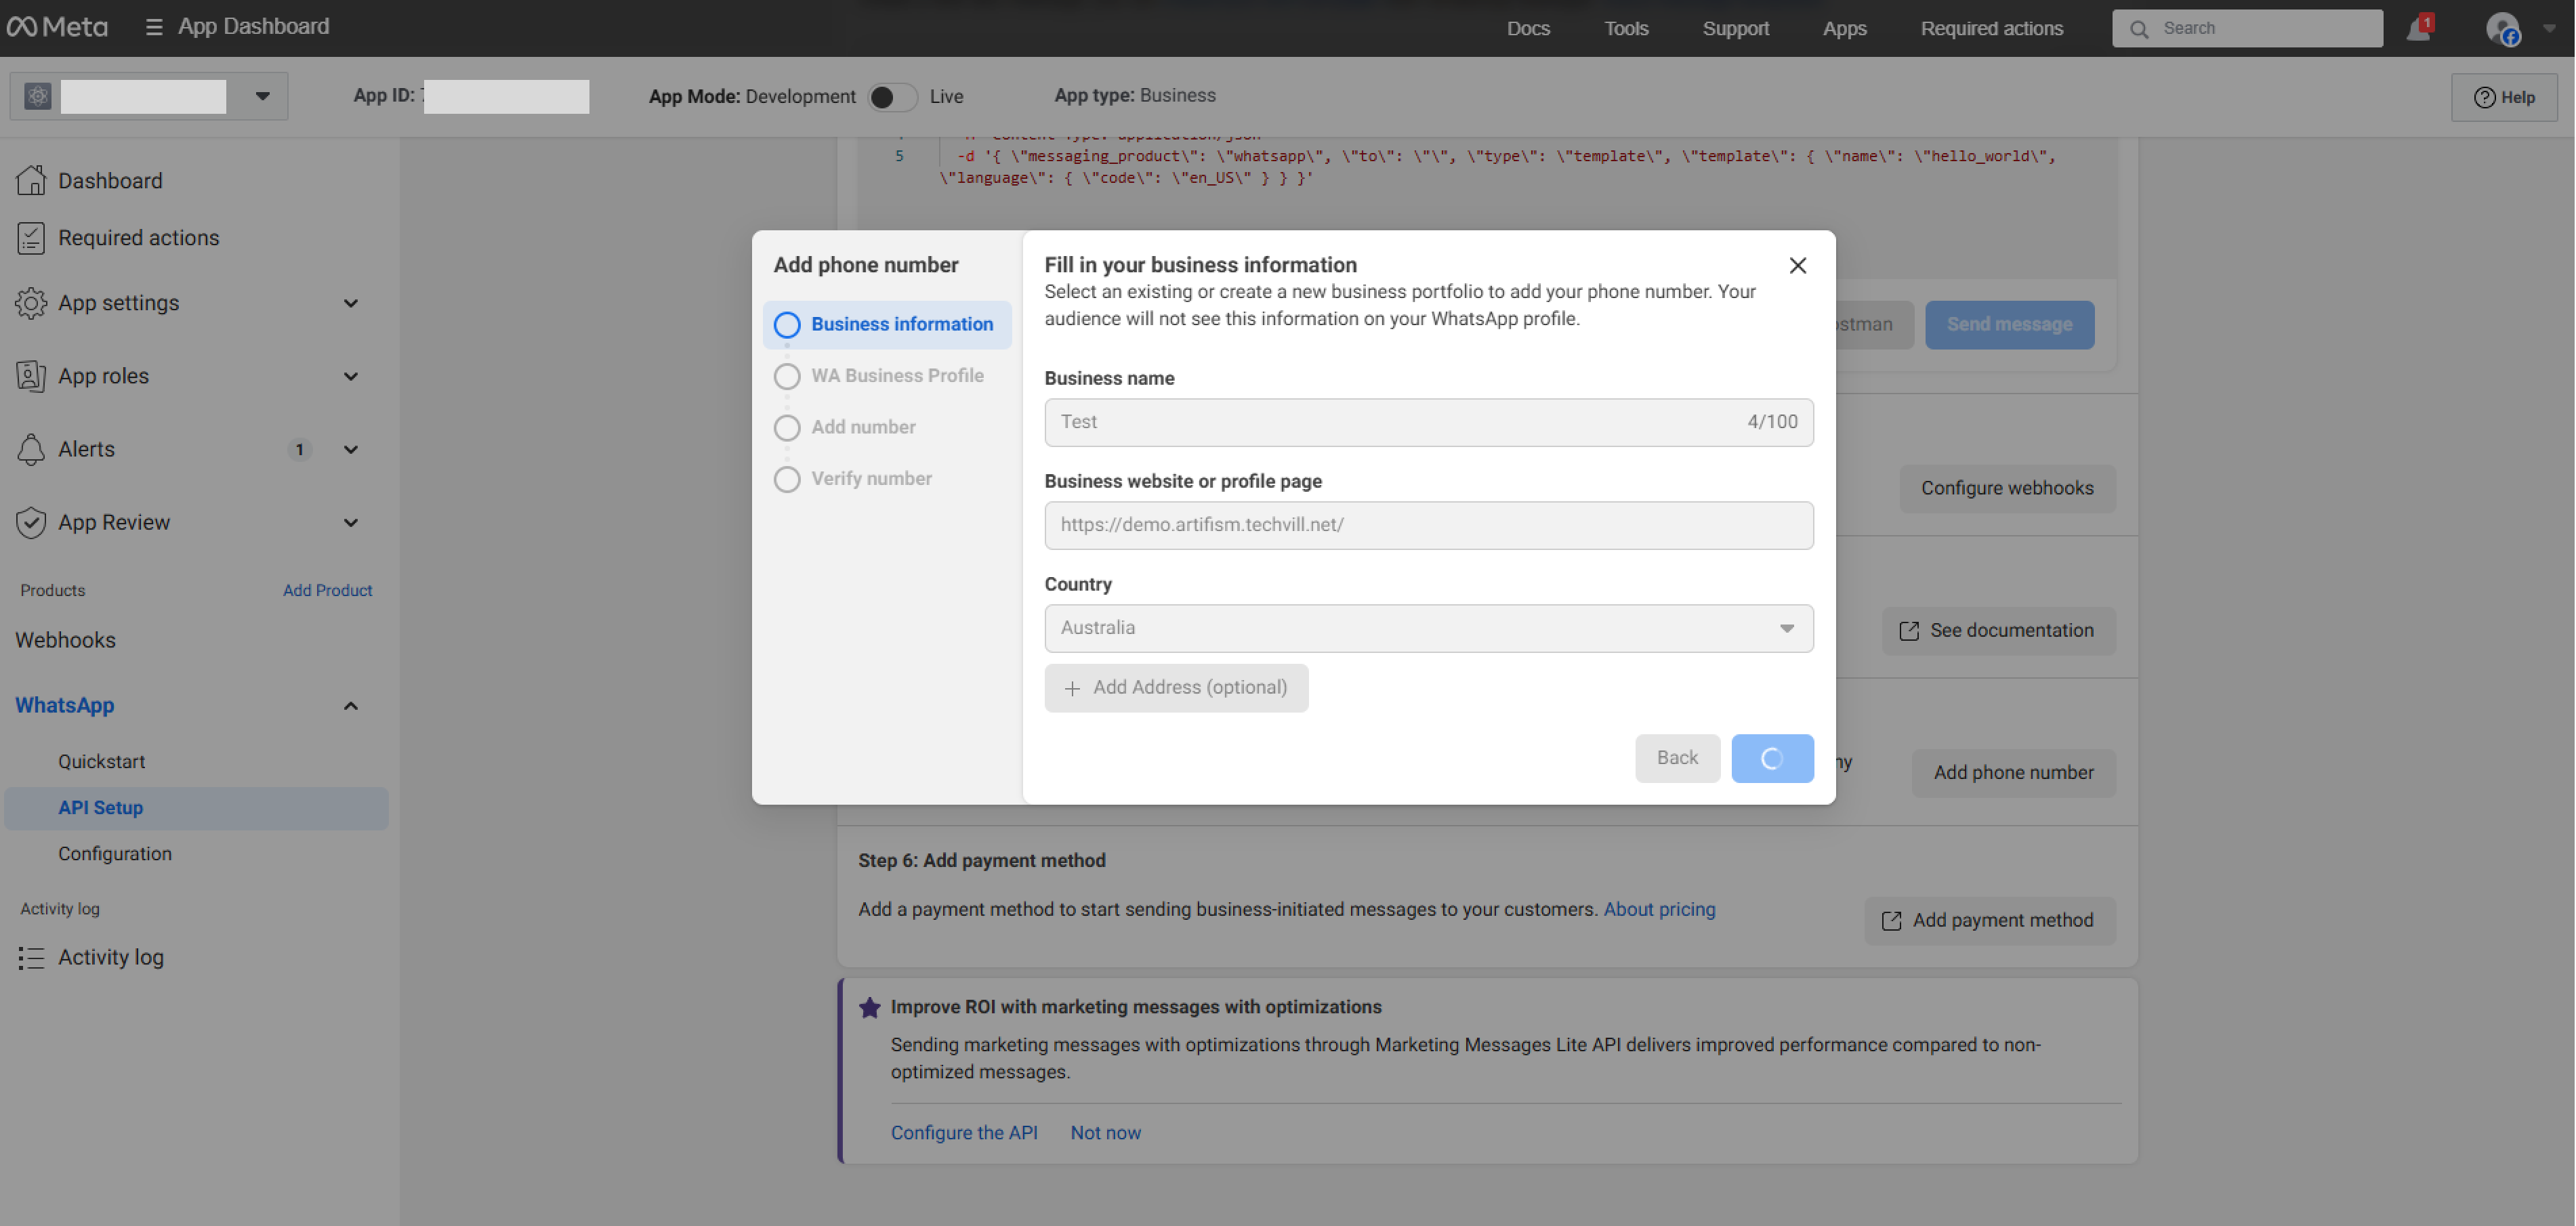Click Add Address (optional)
This screenshot has width=2576, height=1226.
[x=1176, y=688]
